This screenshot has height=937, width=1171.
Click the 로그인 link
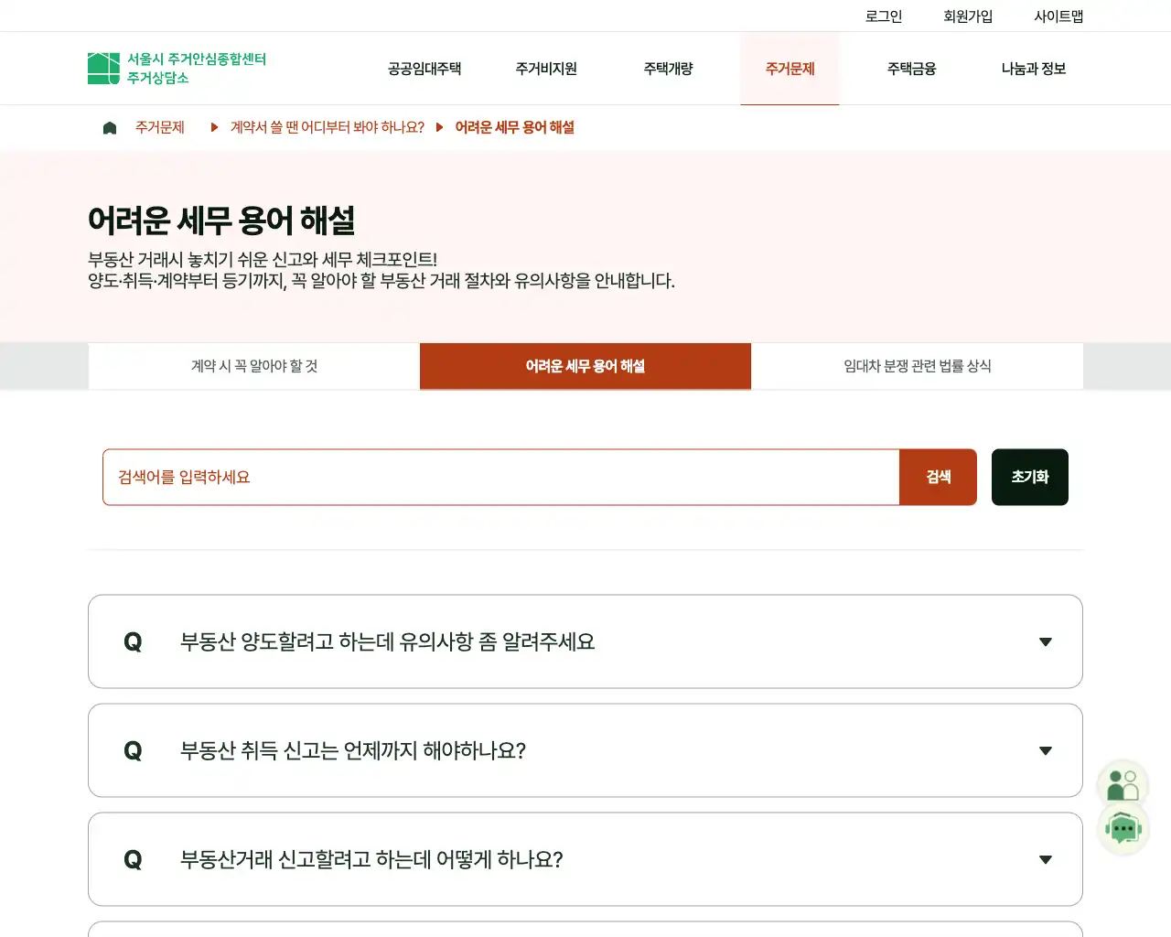(x=883, y=16)
